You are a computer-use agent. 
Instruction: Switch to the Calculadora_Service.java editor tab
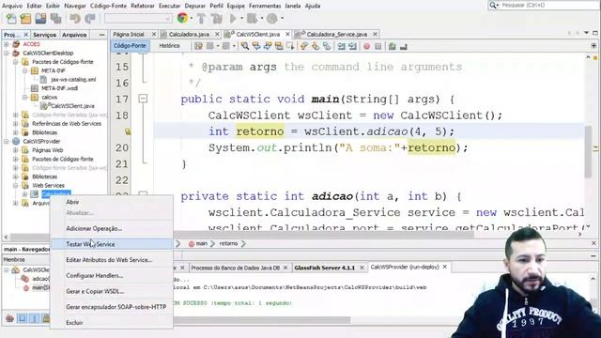coord(336,35)
